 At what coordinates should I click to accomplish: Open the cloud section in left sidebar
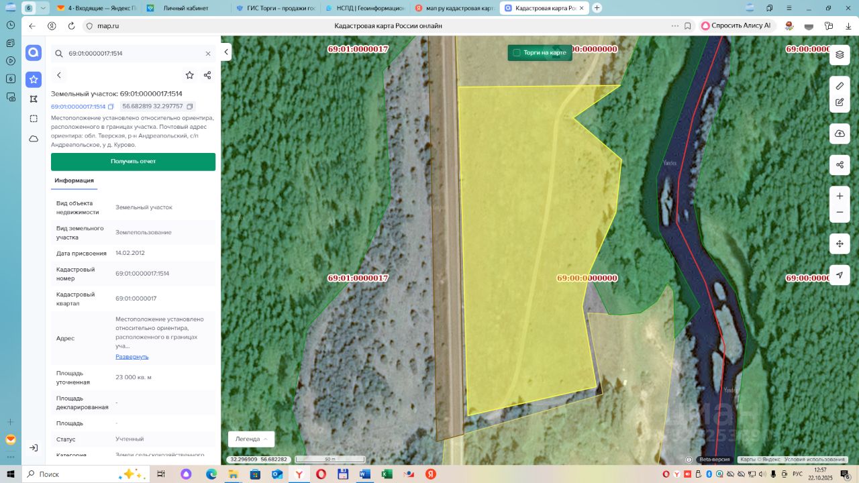(34, 139)
